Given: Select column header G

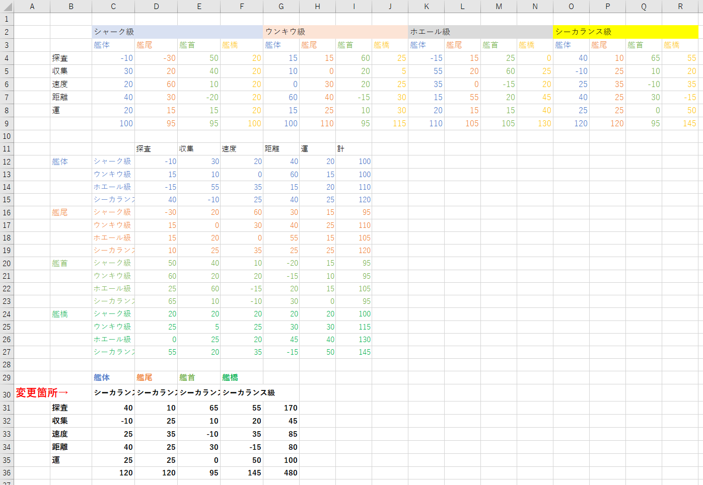Looking at the screenshot, I should pyautogui.click(x=281, y=7).
